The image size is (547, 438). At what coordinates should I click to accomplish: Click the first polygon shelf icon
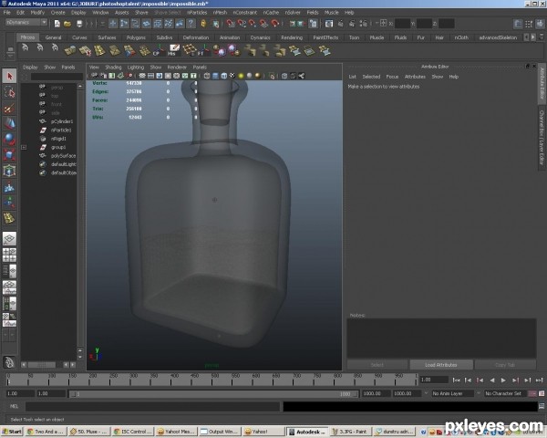pyautogui.click(x=70, y=51)
